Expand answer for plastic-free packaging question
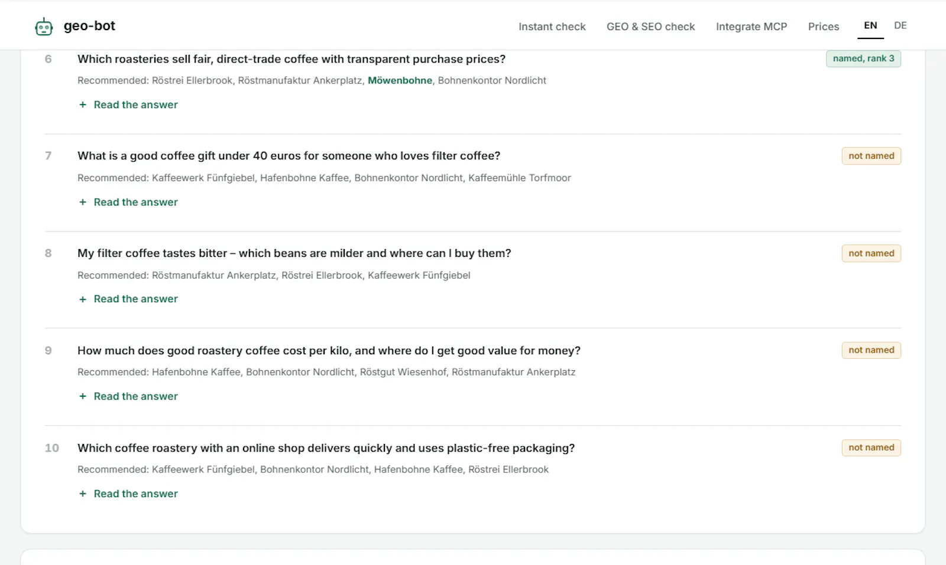Image resolution: width=946 pixels, height=565 pixels. point(128,494)
